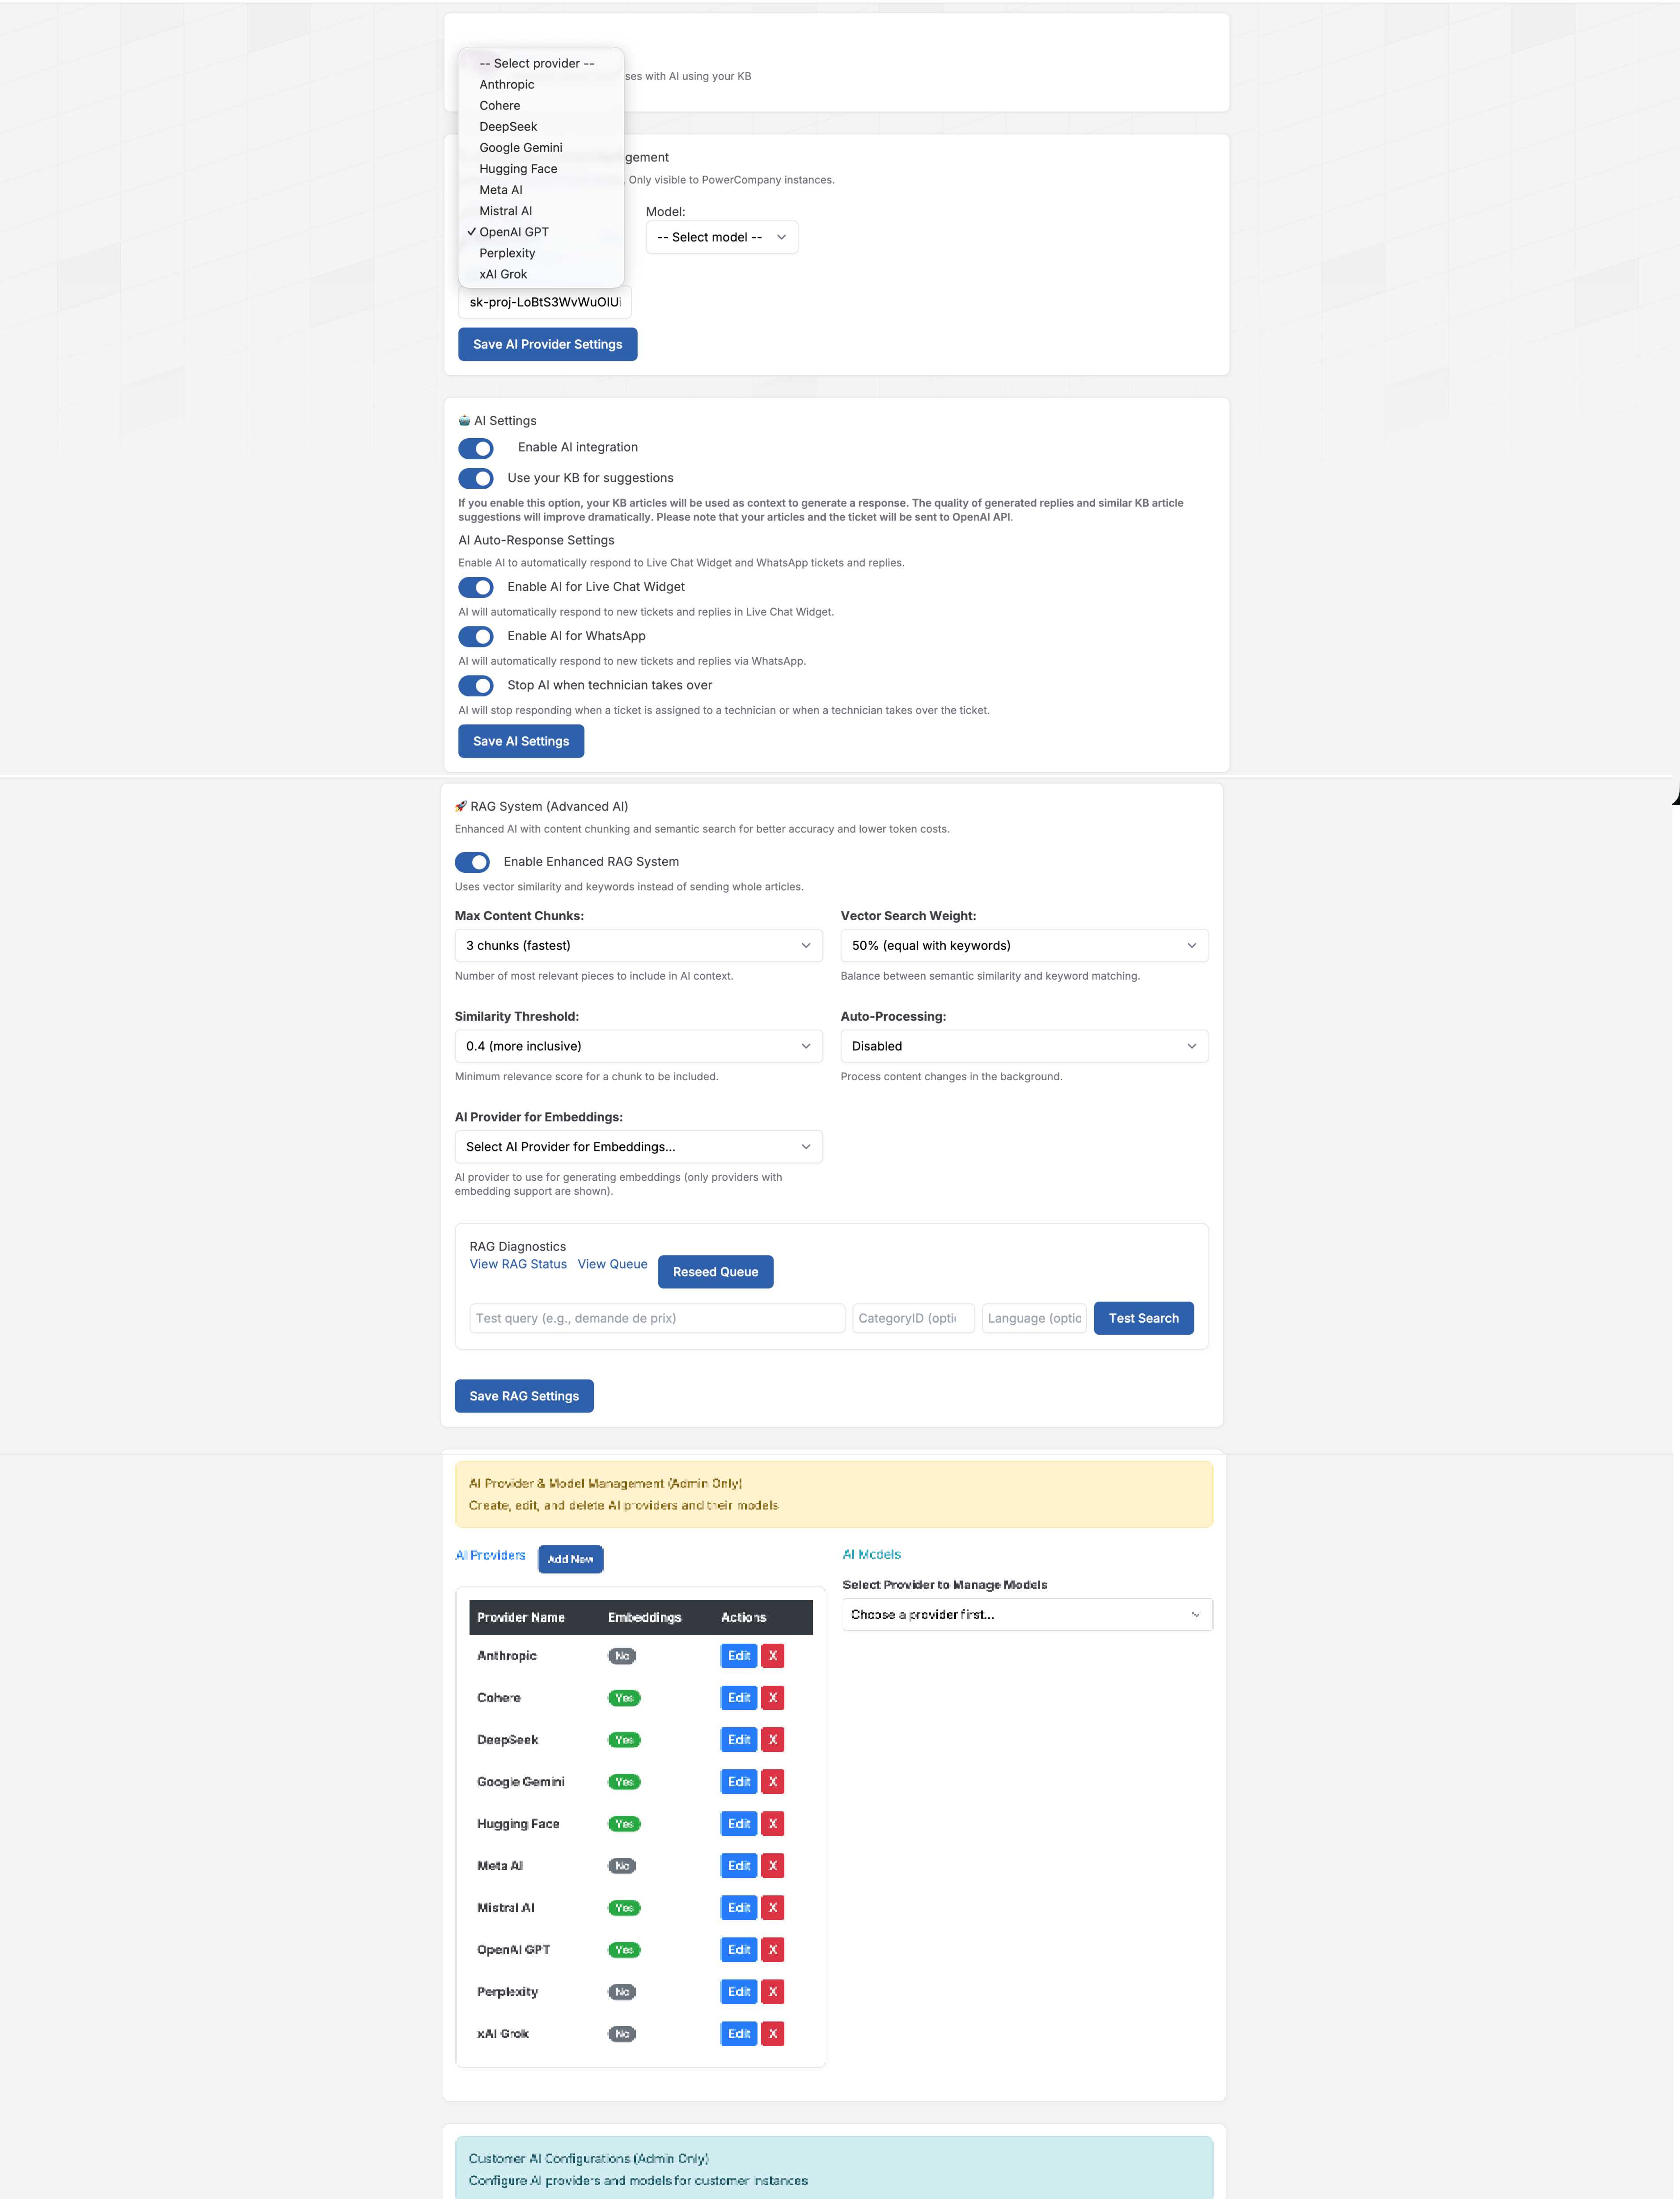Disable Enable AI for WhatsApp toggle
This screenshot has height=2199, width=1680.
476,636
